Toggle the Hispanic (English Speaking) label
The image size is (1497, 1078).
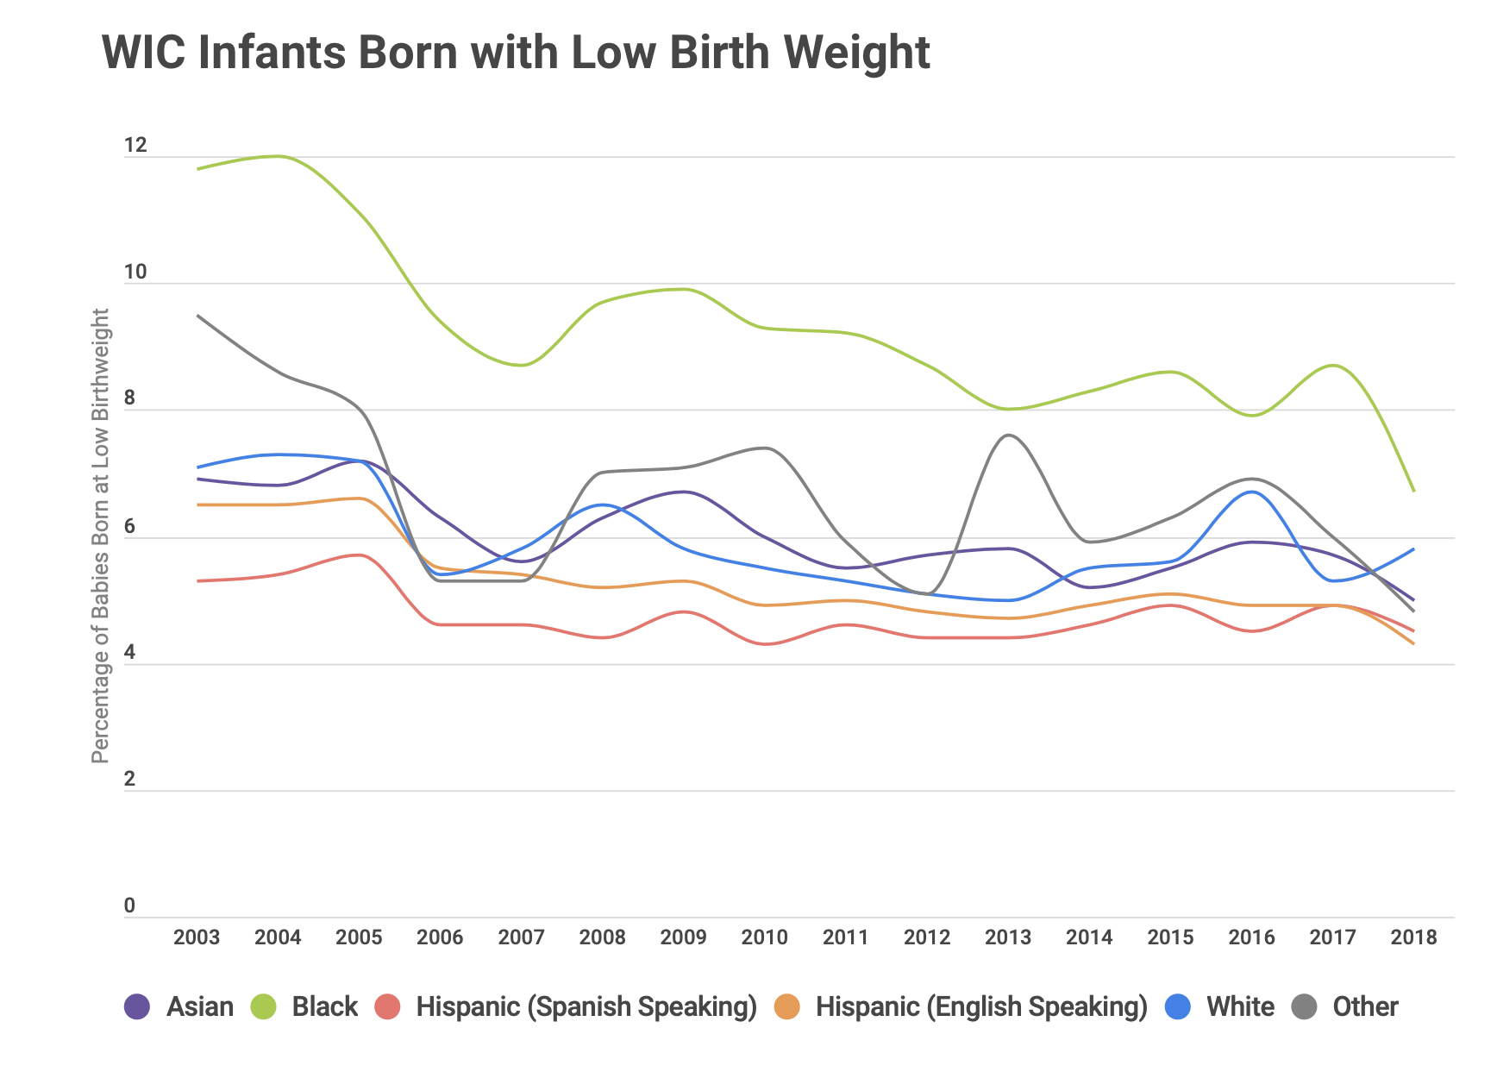pos(981,1006)
